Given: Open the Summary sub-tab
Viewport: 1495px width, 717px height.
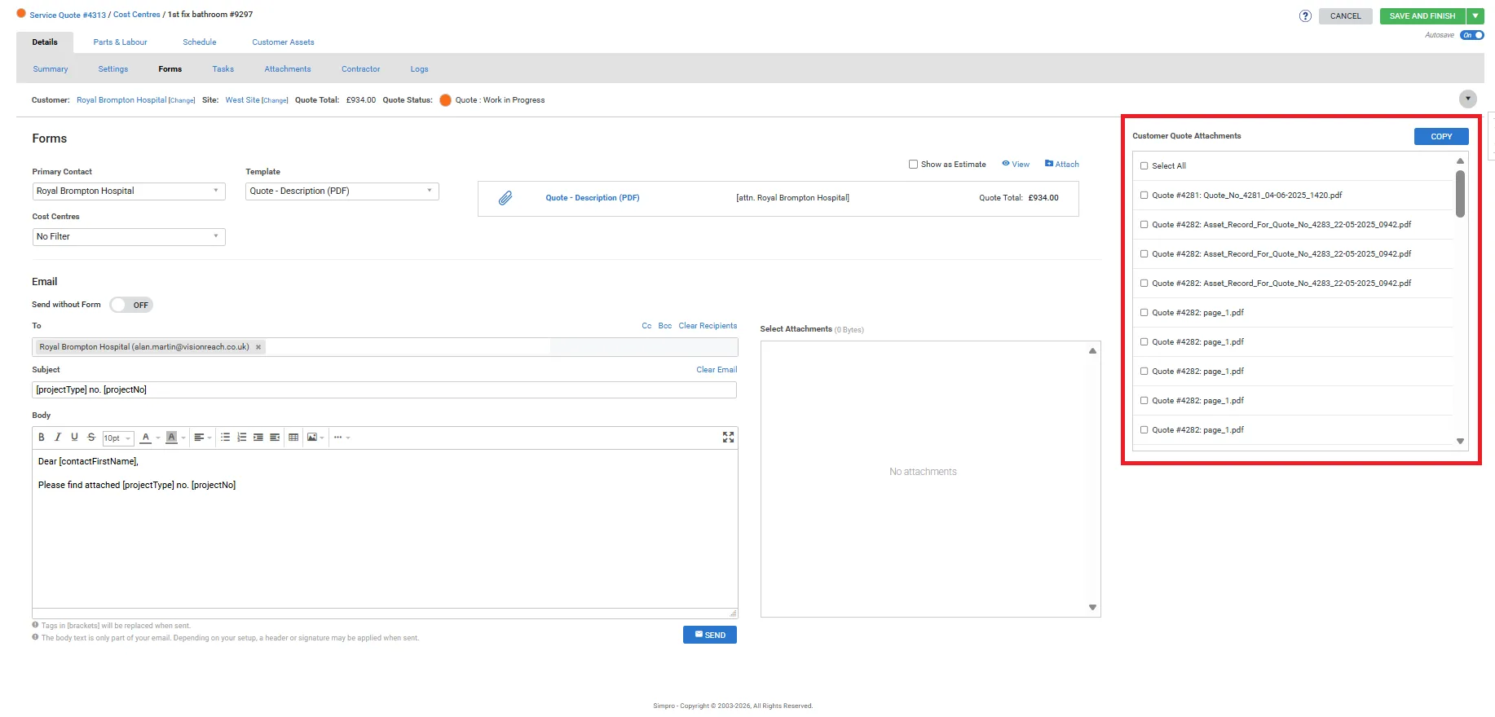Looking at the screenshot, I should (51, 69).
